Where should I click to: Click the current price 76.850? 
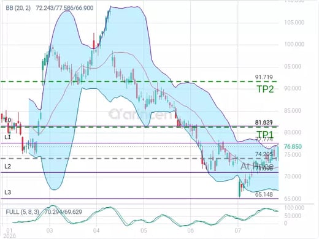(x=293, y=146)
